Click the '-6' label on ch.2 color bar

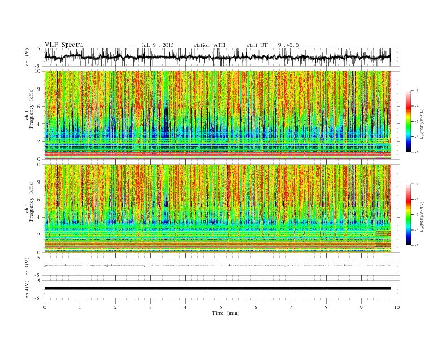416,230
